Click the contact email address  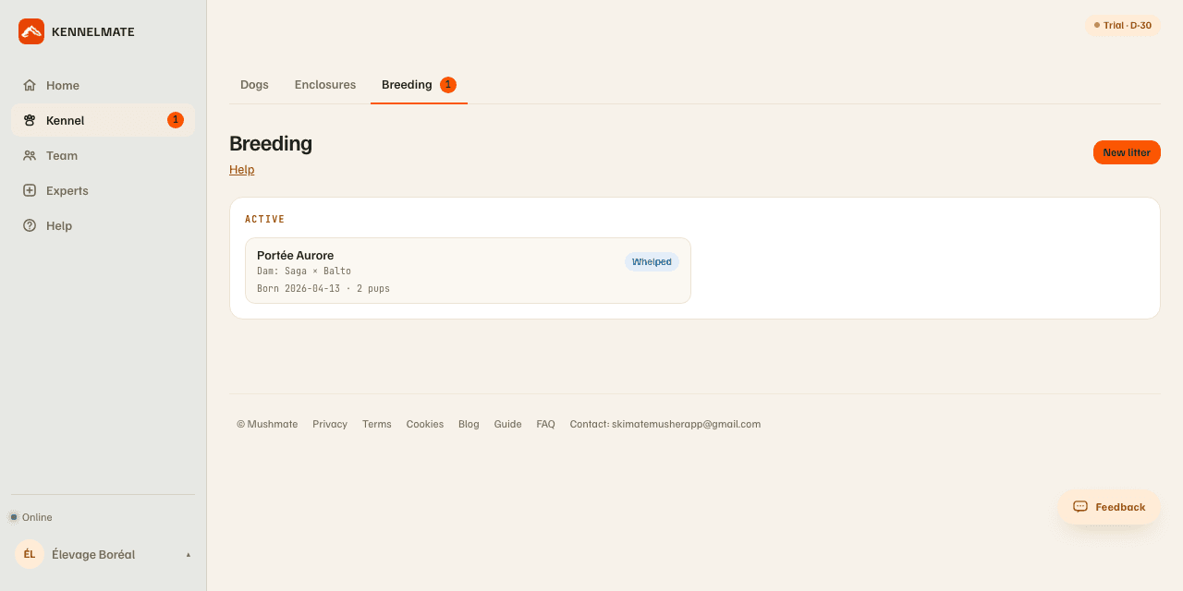686,424
